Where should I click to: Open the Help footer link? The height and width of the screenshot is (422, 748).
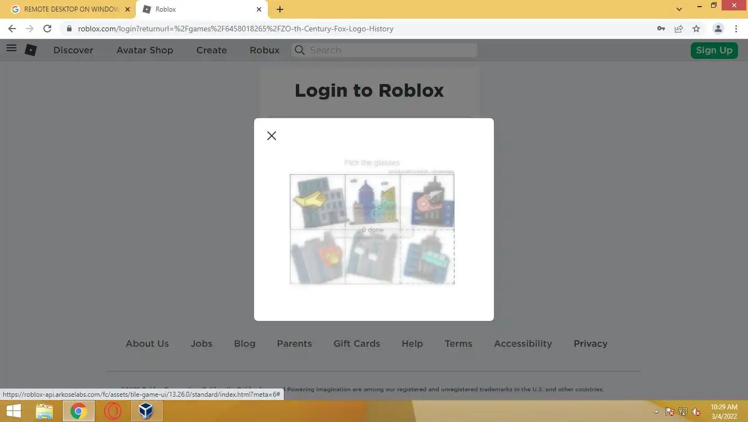tap(413, 343)
